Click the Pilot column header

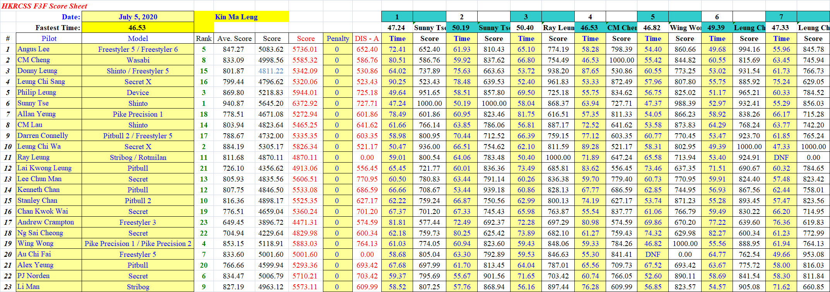[49, 38]
